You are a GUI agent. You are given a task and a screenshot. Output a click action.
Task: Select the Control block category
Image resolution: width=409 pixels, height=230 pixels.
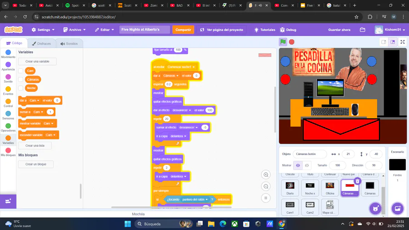click(x=8, y=103)
